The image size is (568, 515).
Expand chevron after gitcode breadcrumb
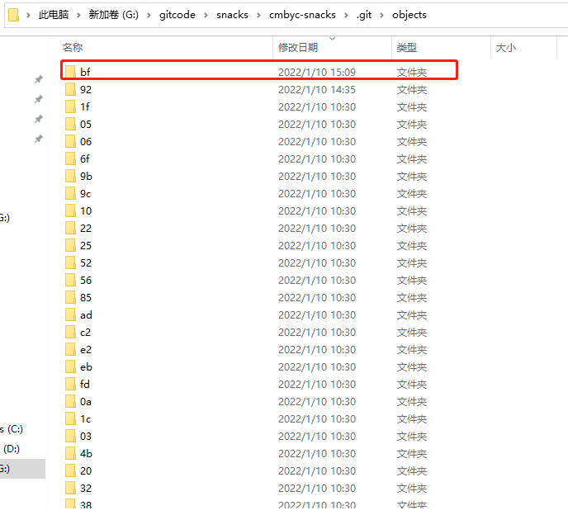click(206, 15)
